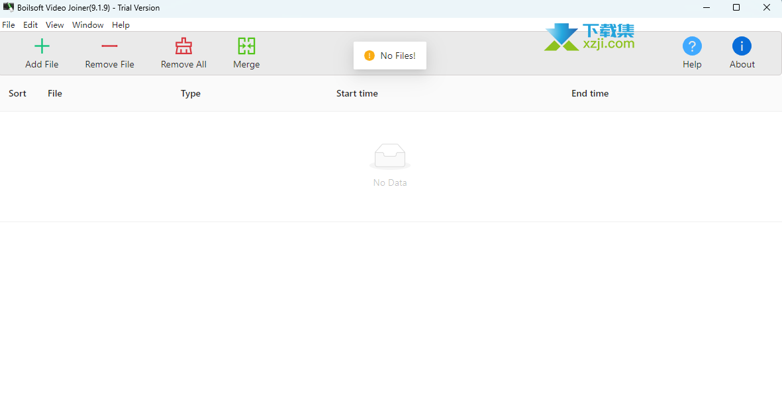The image size is (782, 402).
Task: Start joining with the Merge icon
Action: 246,46
